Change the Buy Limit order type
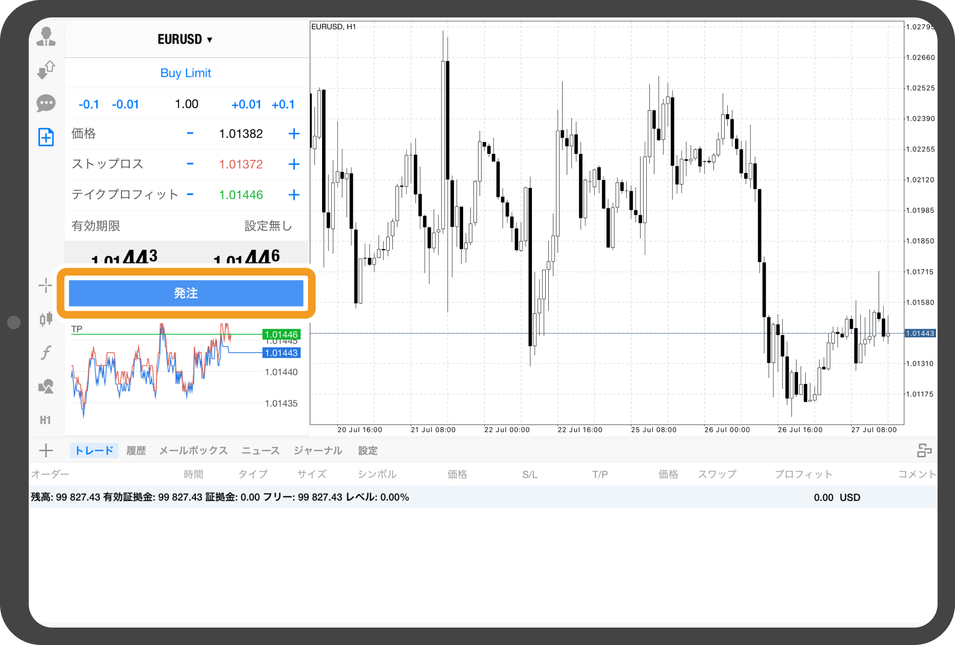The height and width of the screenshot is (645, 955). [186, 73]
